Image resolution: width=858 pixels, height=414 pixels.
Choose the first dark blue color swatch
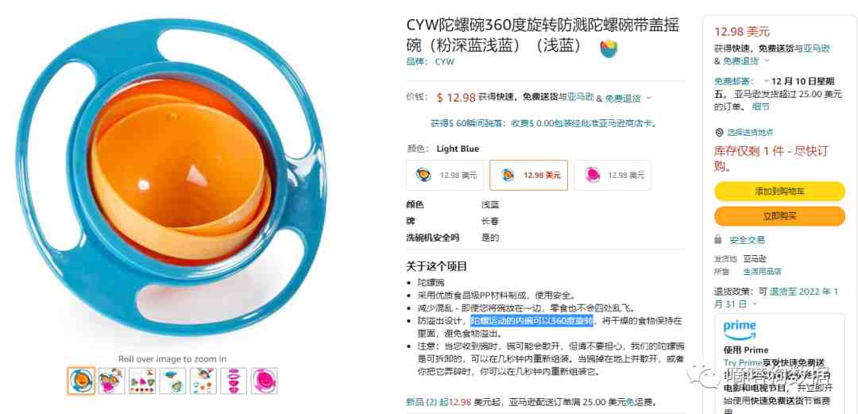tap(445, 176)
